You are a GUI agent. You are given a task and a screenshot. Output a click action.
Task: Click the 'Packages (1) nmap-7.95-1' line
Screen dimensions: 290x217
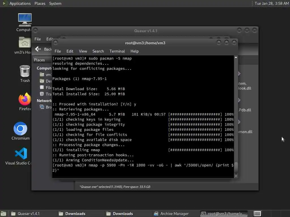click(x=80, y=79)
